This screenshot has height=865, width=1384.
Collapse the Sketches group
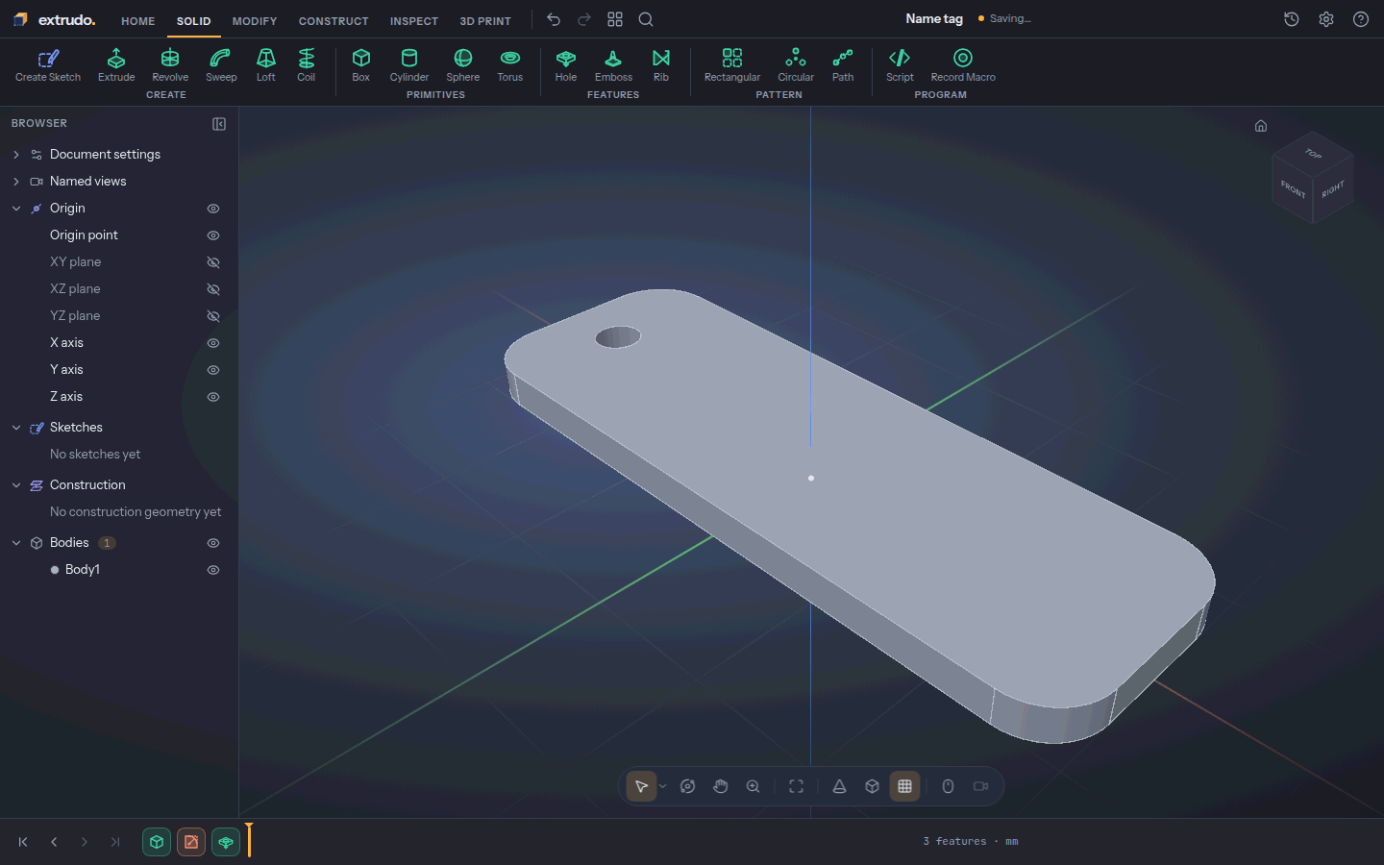(x=16, y=428)
